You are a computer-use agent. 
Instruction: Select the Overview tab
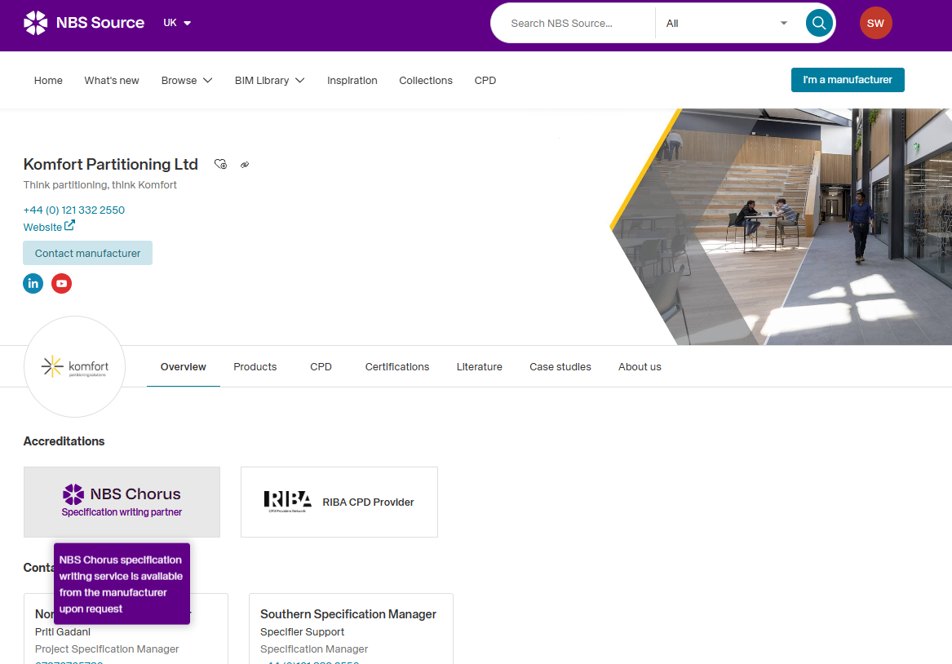(x=184, y=366)
